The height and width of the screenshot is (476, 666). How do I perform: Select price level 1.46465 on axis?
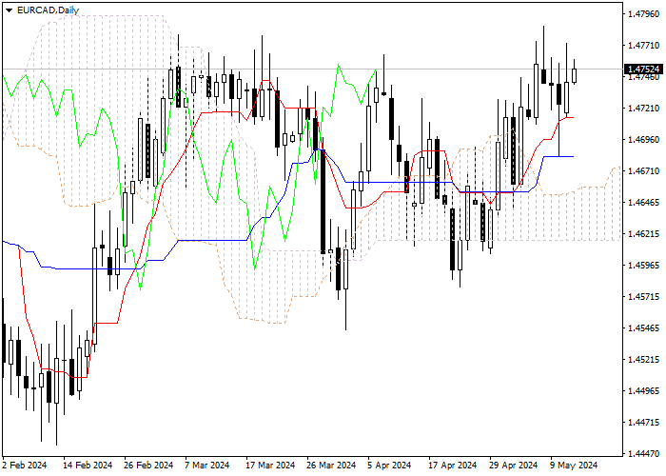click(x=644, y=202)
